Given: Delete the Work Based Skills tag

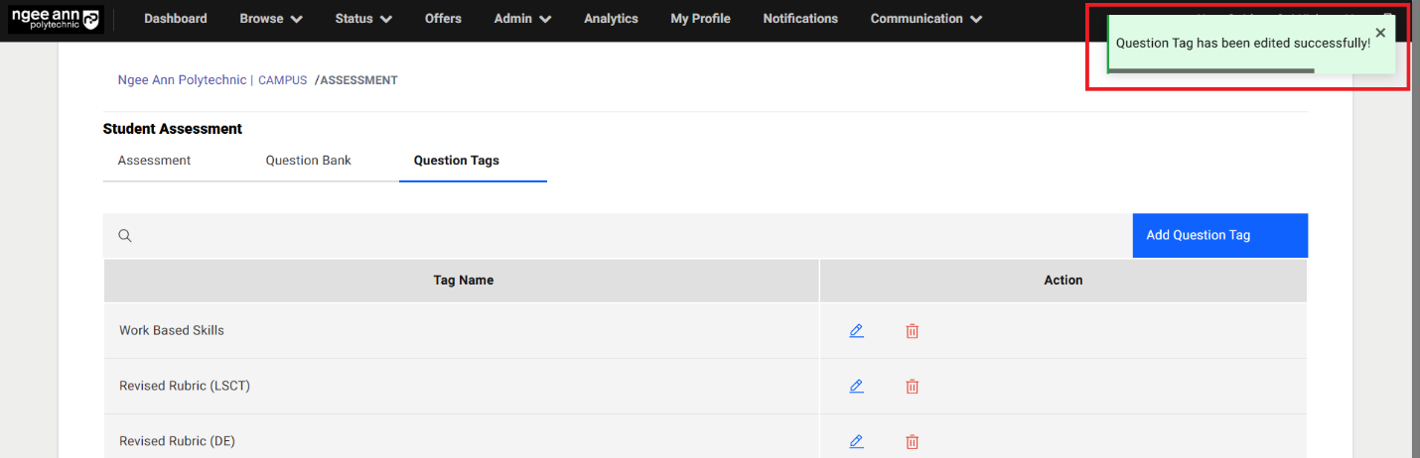Looking at the screenshot, I should click(912, 331).
